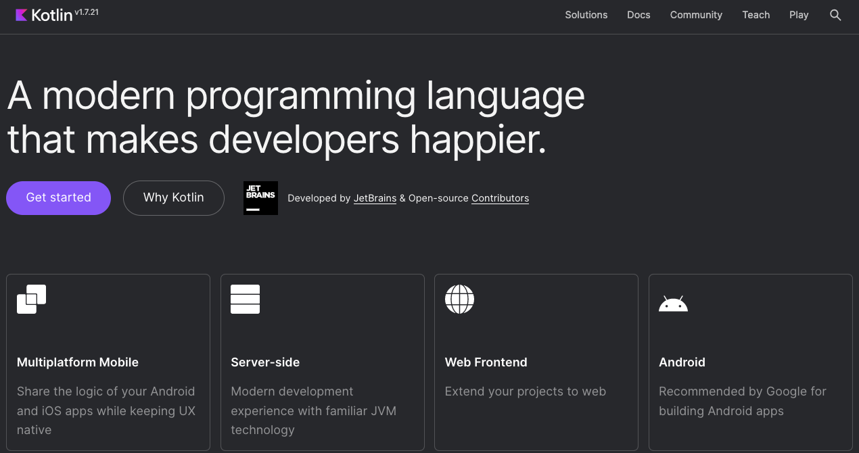Click 'Share the logic of your Android' description
Viewport: 859px width, 453px height.
106,410
